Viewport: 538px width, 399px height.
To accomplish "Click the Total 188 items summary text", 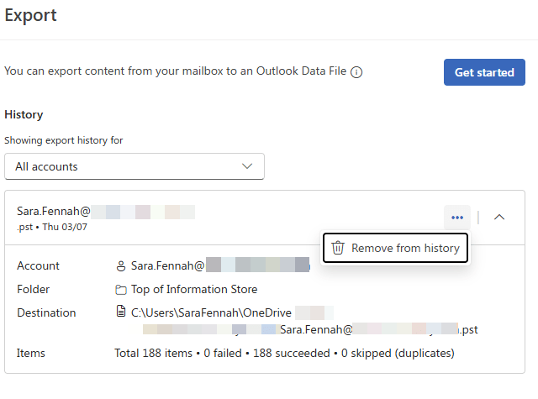I will click(284, 354).
